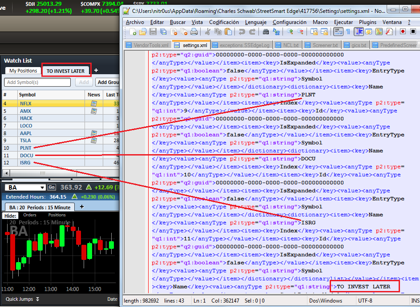Cut selection with the scissors icon
Screen dimensions: 420x307
208,32
